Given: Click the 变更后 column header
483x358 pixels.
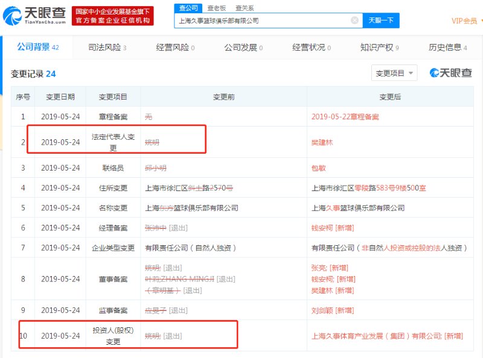Looking at the screenshot, I should [390, 97].
